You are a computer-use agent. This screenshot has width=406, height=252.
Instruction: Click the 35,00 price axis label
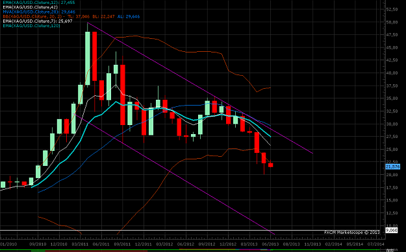click(x=392, y=98)
